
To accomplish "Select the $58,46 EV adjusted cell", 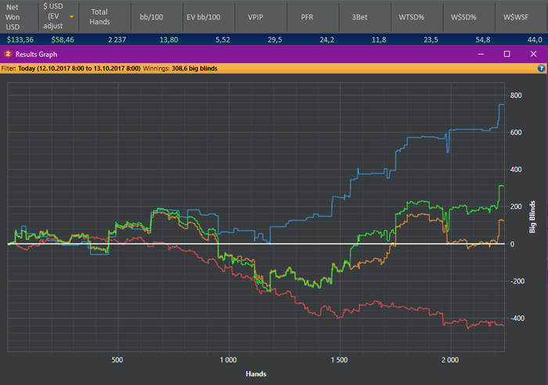I will (63, 39).
